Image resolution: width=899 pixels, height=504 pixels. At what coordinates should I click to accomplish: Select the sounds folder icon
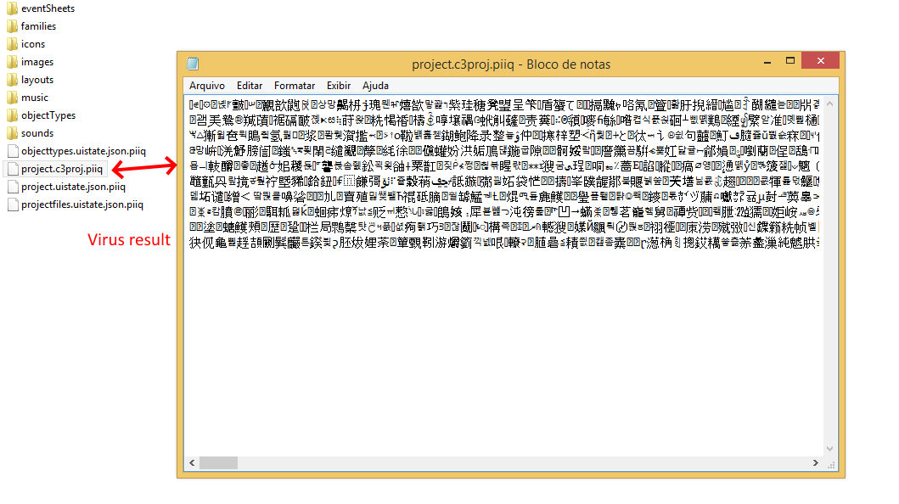[12, 133]
